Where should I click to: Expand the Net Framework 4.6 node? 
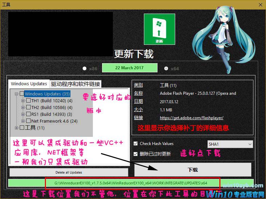pyautogui.click(x=23, y=121)
